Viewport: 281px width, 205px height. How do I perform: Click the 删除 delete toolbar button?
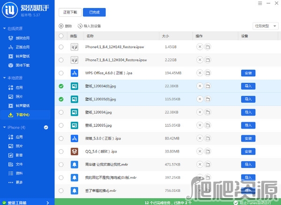click(66, 26)
